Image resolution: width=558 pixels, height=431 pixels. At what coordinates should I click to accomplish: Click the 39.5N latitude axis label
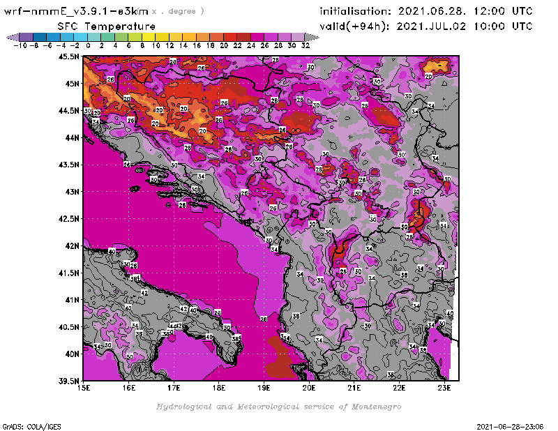68,381
